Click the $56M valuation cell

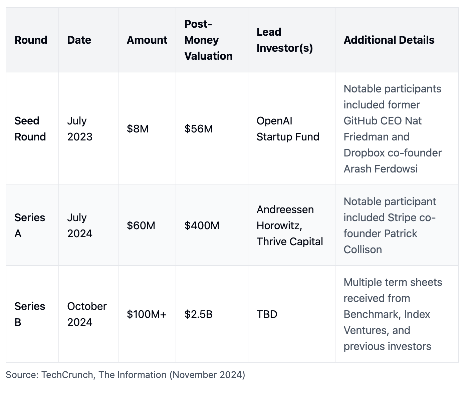click(199, 129)
